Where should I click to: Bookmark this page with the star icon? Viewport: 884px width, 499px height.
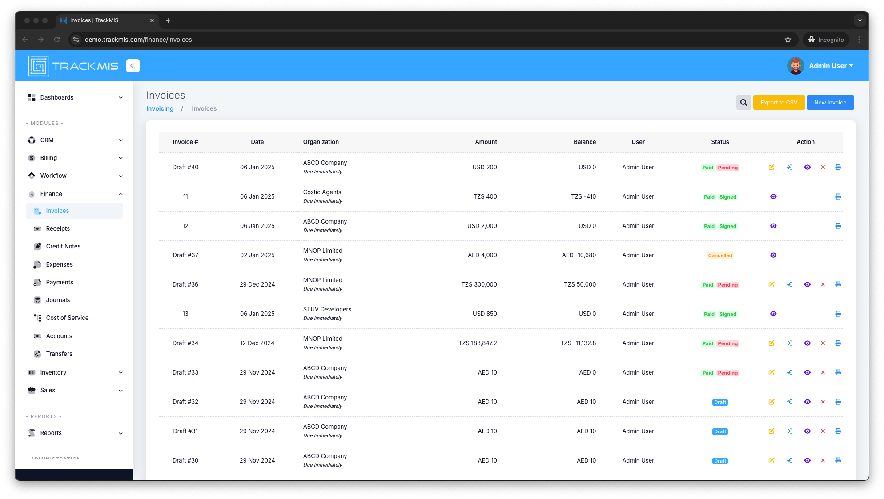788,40
